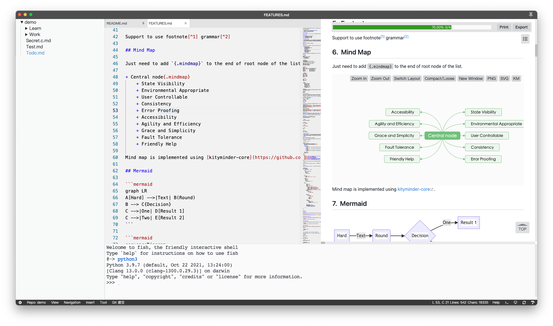This screenshot has width=553, height=326.
Task: Export mind map as PNG
Action: point(492,78)
